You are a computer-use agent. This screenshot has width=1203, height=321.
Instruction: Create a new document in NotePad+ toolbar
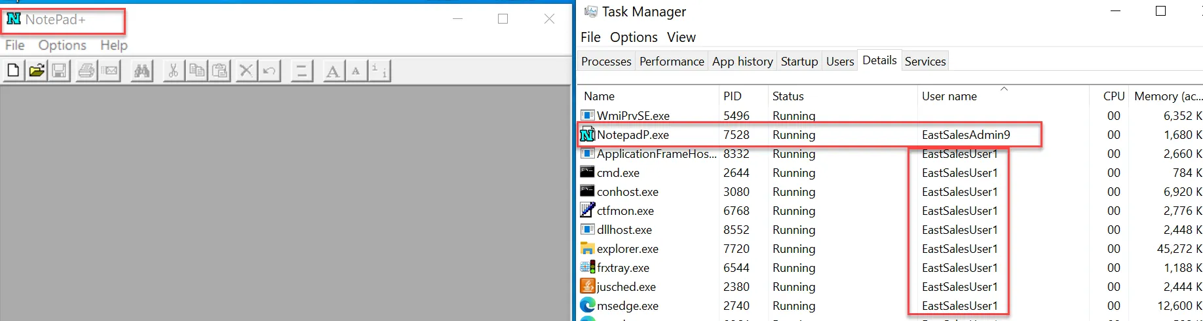pos(13,71)
